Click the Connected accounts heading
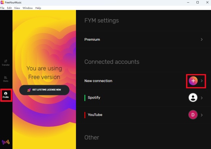211x149 pixels. pyautogui.click(x=112, y=62)
